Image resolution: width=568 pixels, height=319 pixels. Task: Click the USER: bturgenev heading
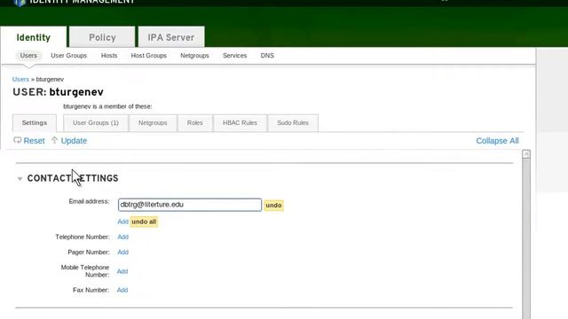tap(58, 92)
